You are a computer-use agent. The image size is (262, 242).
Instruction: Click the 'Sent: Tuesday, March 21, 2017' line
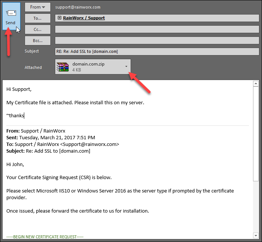click(x=51, y=138)
